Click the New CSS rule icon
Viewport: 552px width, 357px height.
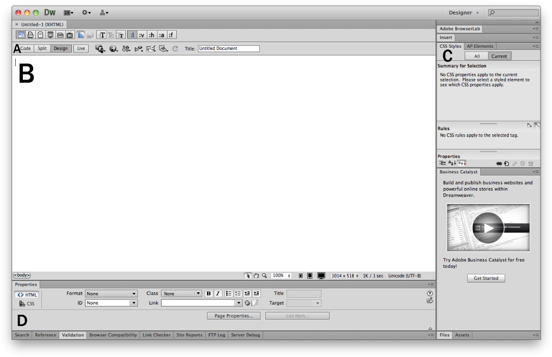coord(506,164)
